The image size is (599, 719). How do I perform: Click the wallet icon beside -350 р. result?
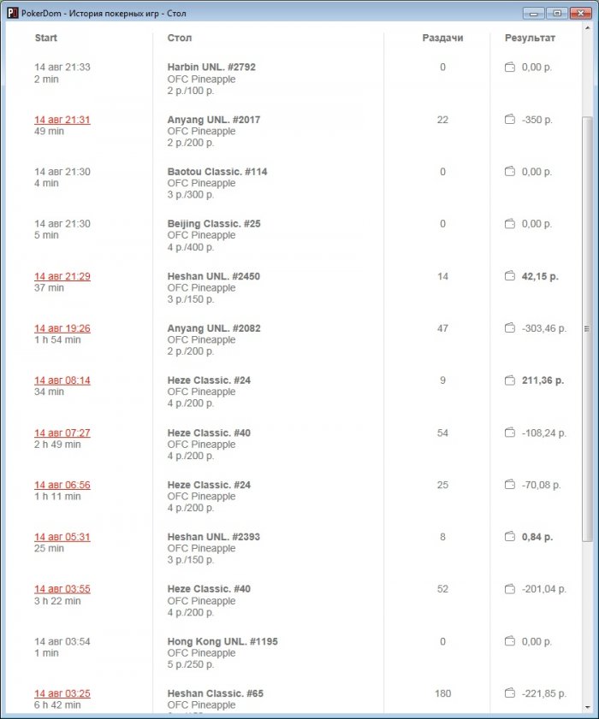510,120
